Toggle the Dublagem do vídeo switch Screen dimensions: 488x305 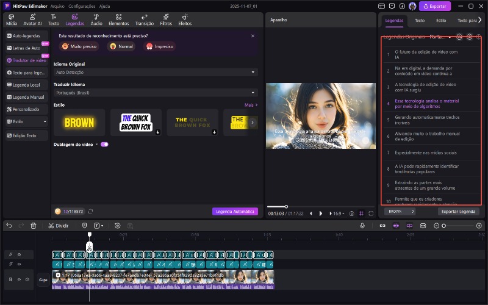click(104, 145)
